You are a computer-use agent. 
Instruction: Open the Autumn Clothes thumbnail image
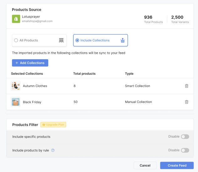(16, 86)
